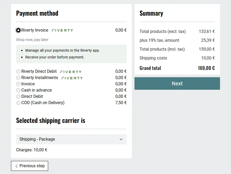Click the Next button
This screenshot has height=174, width=231.
pyautogui.click(x=177, y=83)
